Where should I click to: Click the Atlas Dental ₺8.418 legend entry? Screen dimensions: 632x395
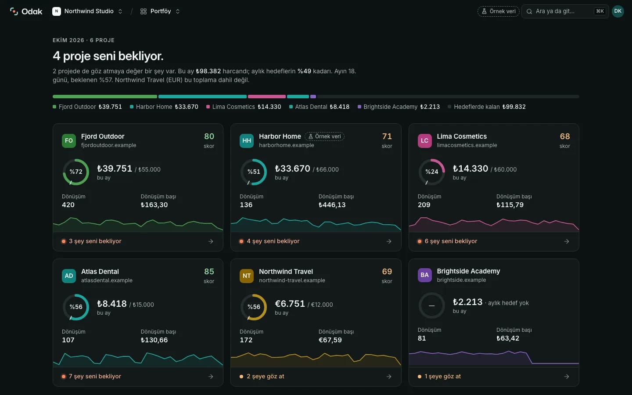[319, 107]
